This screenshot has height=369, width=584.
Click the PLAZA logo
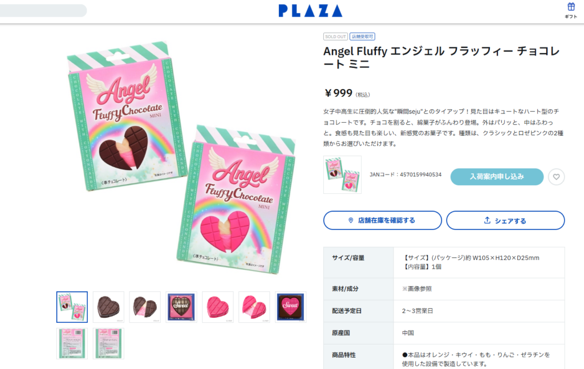coord(310,11)
